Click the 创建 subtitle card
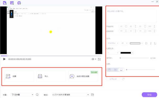 (19, 76)
